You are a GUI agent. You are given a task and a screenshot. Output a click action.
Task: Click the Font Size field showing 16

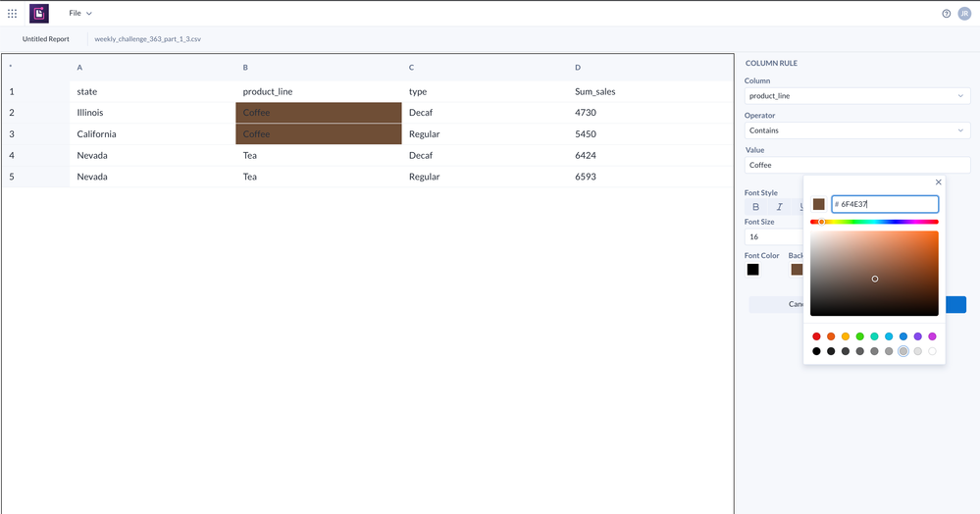pyautogui.click(x=774, y=237)
